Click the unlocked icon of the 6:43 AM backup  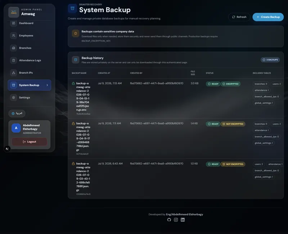(73, 163)
